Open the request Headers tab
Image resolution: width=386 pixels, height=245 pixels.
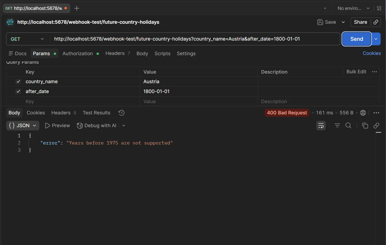pyautogui.click(x=118, y=53)
